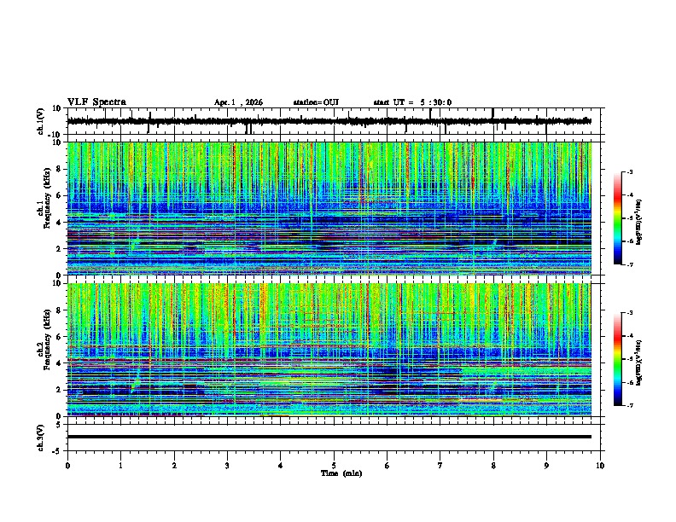676x522 pixels.
Task: Click the ch.1 voltage waveform trace
Action: click(329, 121)
